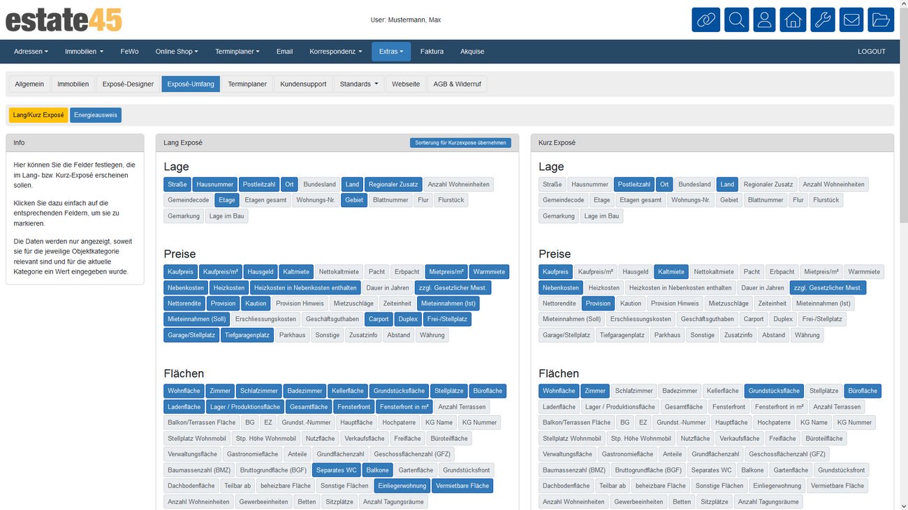Toggle Provision in Kurz Exposé
This screenshot has height=510, width=908.
tap(598, 303)
